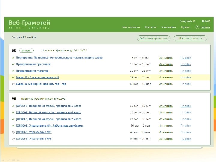Image resolution: width=216 pixels, height=162 pixels.
Task: Open exercise Правописание приставок
Action: click(x=33, y=64)
